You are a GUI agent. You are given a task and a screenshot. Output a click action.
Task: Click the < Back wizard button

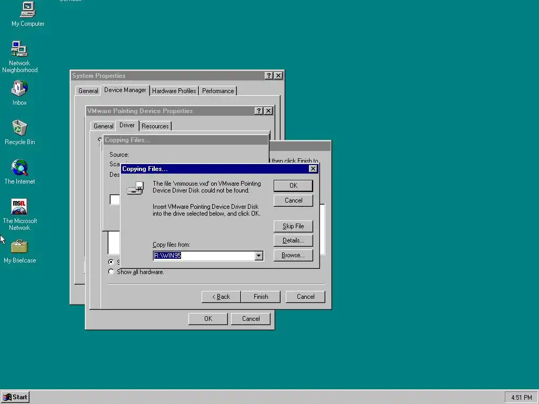pyautogui.click(x=221, y=297)
